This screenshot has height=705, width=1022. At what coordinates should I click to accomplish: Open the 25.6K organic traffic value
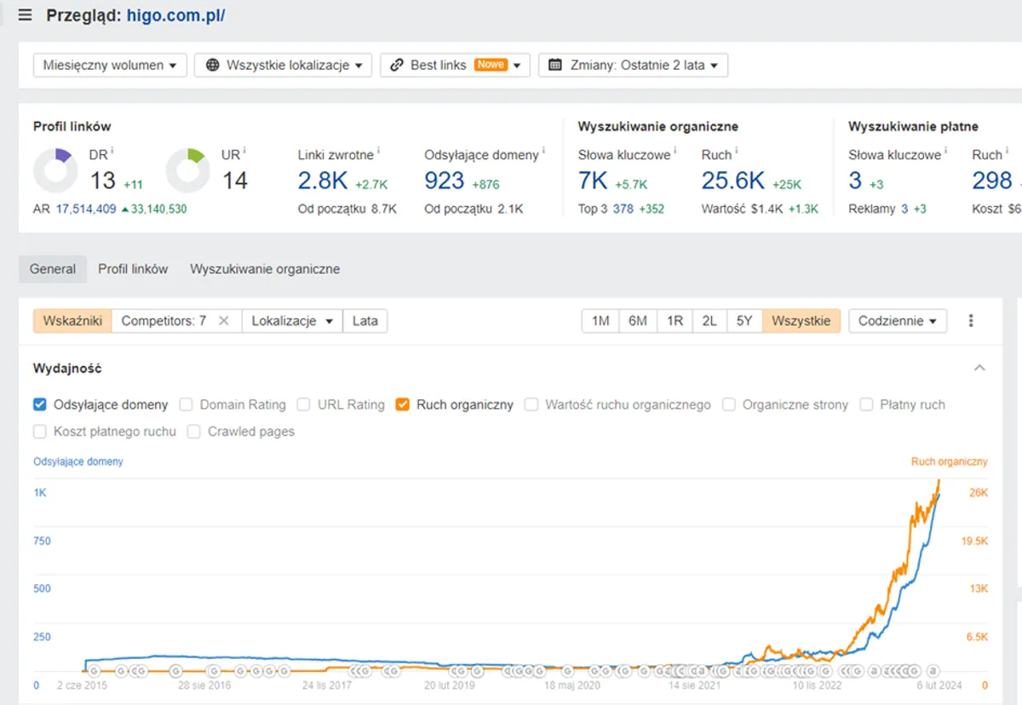click(733, 181)
